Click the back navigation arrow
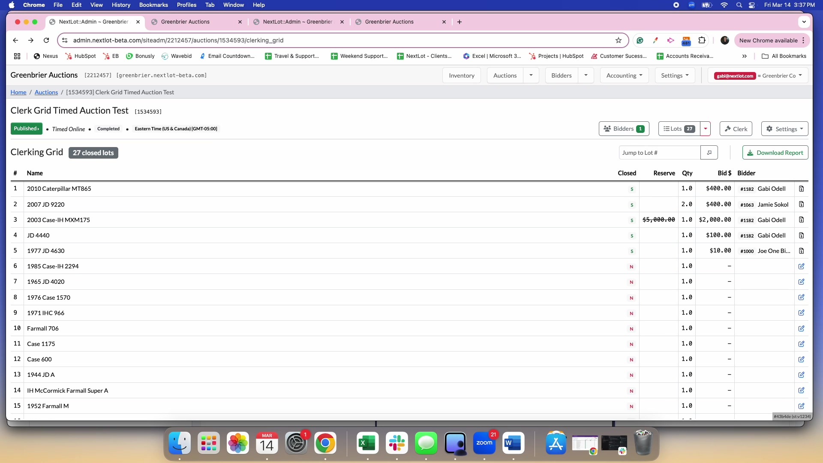 [x=15, y=40]
